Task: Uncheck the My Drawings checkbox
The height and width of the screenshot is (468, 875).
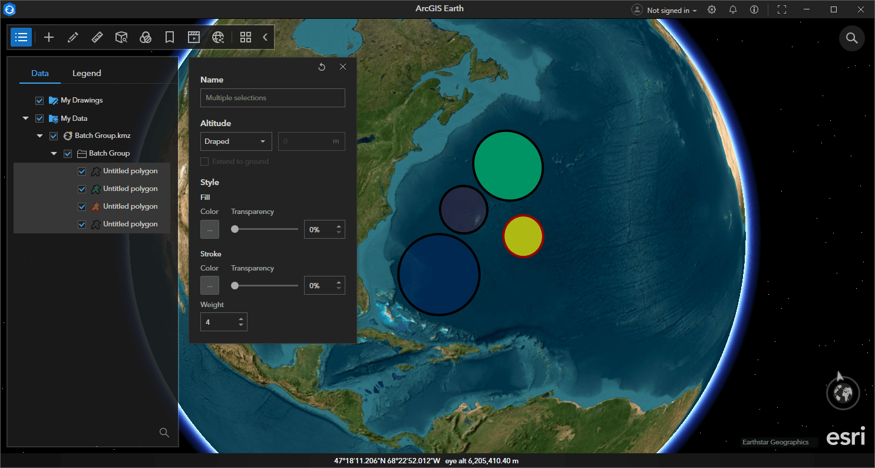Action: click(39, 100)
